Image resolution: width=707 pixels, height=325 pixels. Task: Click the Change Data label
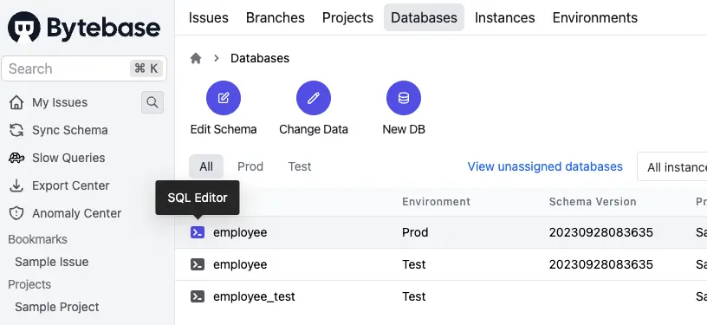tap(314, 129)
